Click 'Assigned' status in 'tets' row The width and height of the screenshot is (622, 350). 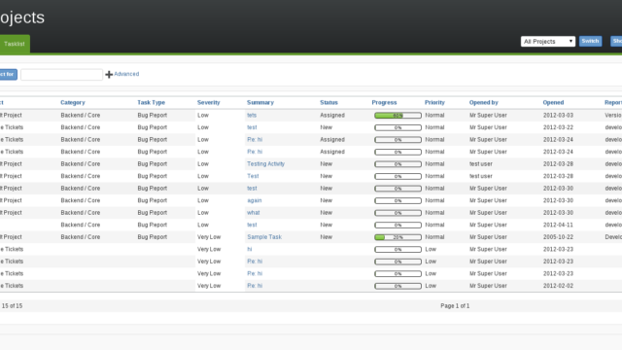coord(332,115)
